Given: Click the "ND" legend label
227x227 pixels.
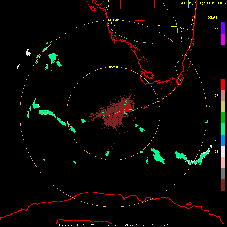Looking at the screenshot, I should coord(216,196).
